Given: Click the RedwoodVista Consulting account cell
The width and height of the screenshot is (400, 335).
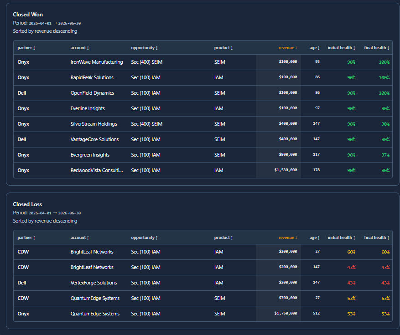Looking at the screenshot, I should (97, 171).
